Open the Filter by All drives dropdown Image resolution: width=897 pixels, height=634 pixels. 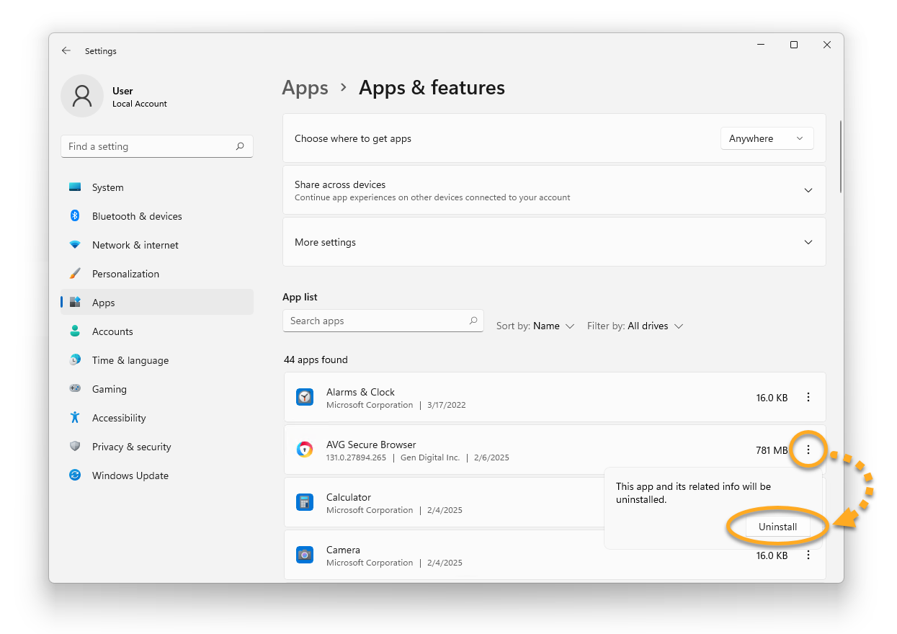[x=635, y=326]
